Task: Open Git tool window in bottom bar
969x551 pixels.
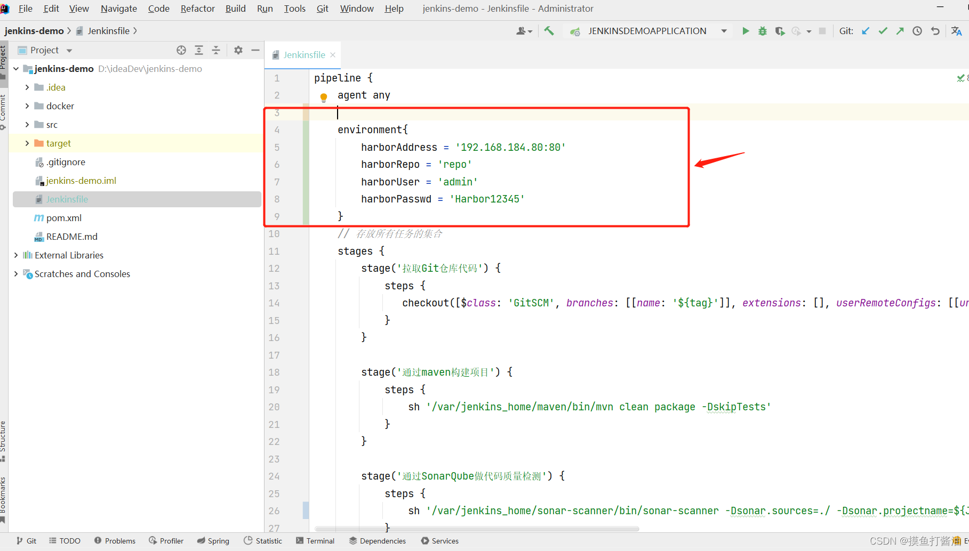Action: click(26, 541)
